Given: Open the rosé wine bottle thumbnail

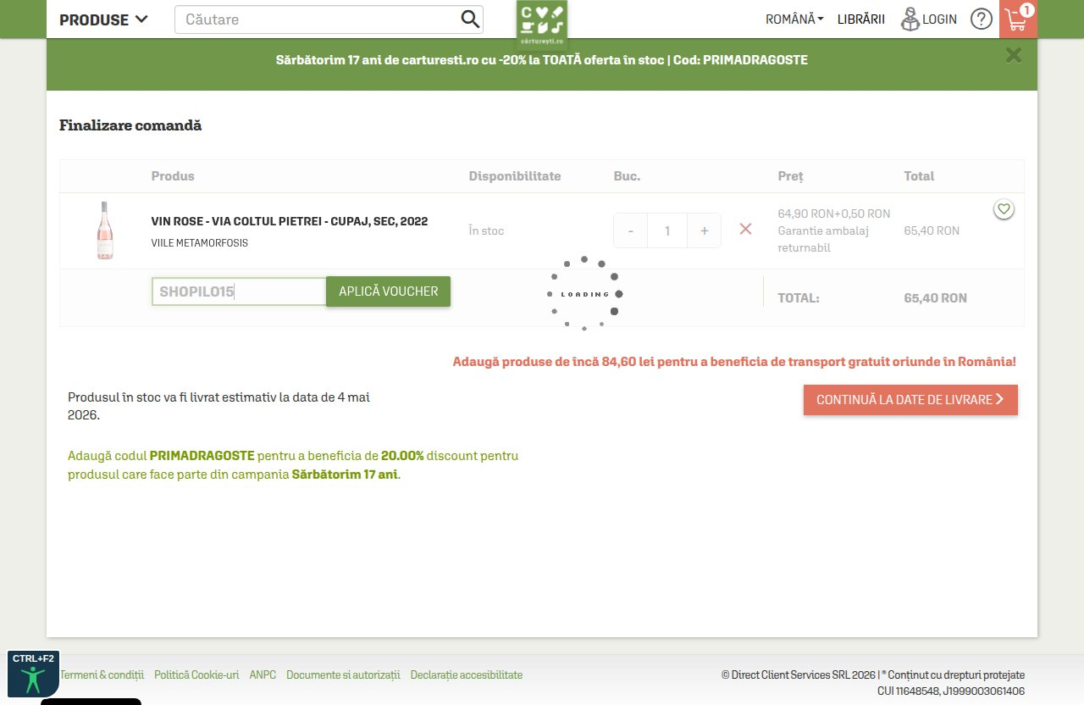Looking at the screenshot, I should pyautogui.click(x=104, y=230).
